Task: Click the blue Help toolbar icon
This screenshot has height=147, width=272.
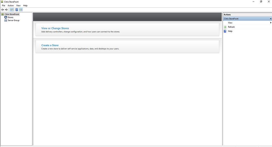Action: (17, 10)
